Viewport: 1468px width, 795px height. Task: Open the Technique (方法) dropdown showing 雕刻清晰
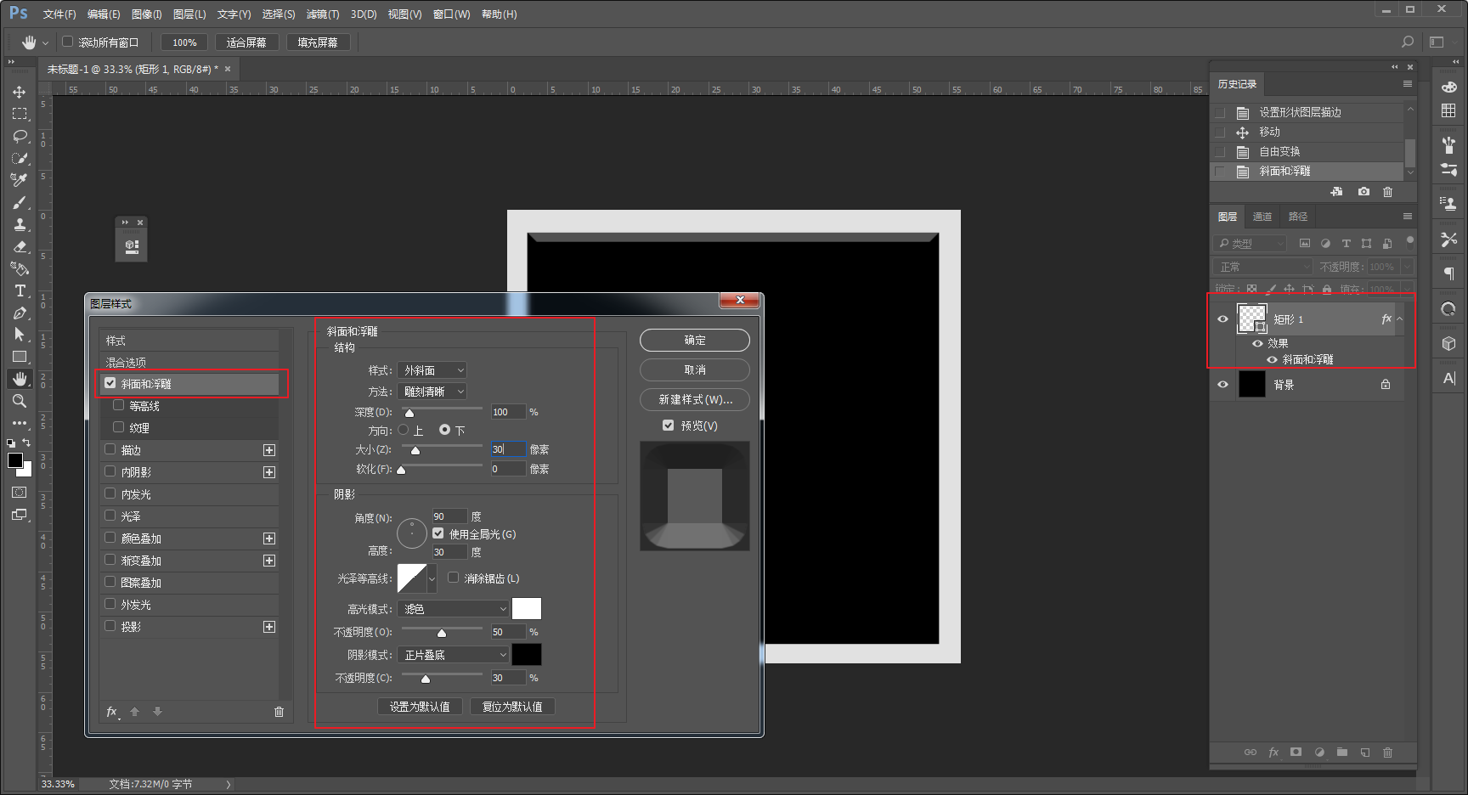(x=432, y=392)
